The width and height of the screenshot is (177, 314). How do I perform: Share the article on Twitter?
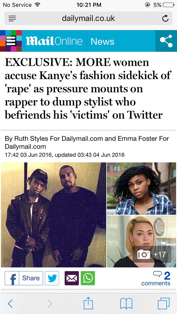pos(52,278)
